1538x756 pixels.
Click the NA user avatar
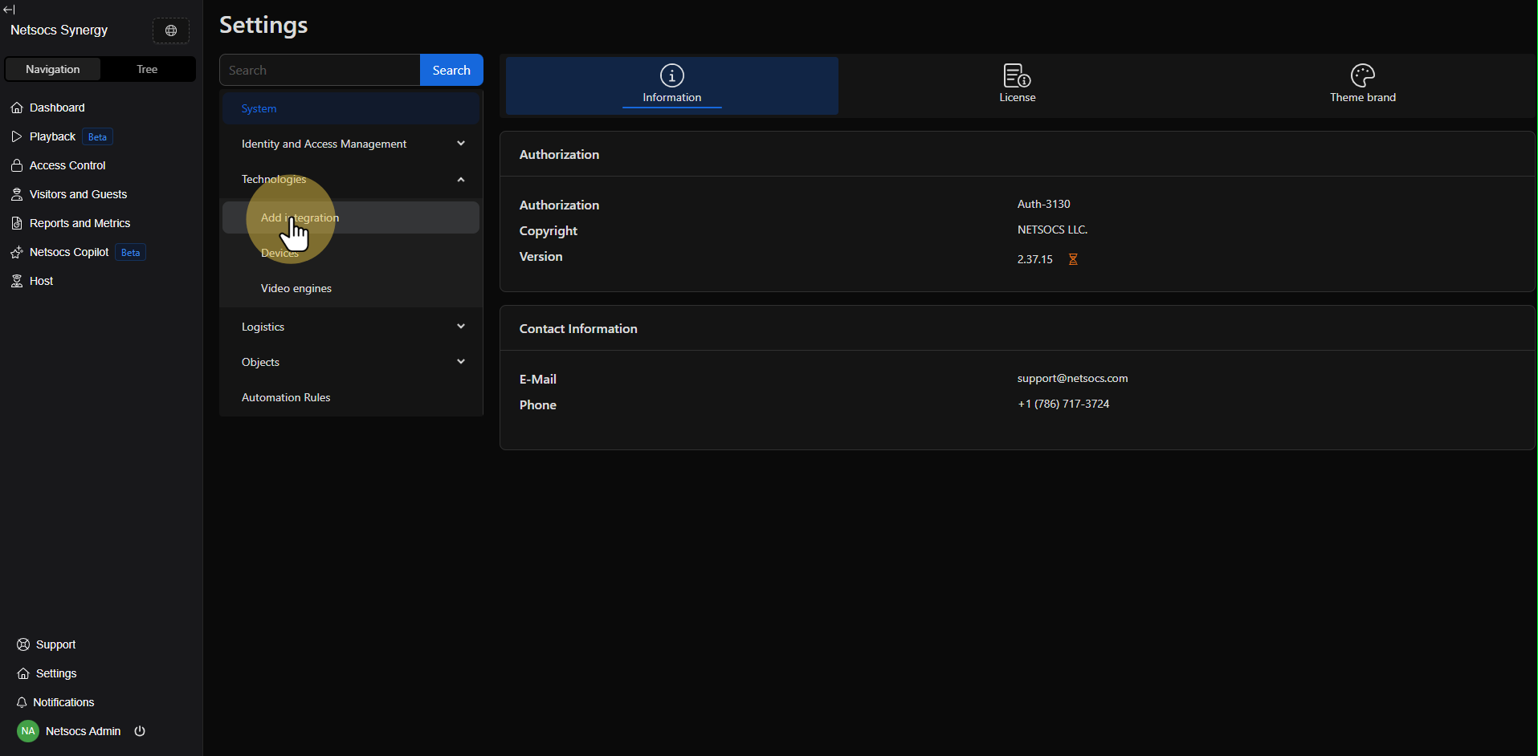(x=28, y=731)
